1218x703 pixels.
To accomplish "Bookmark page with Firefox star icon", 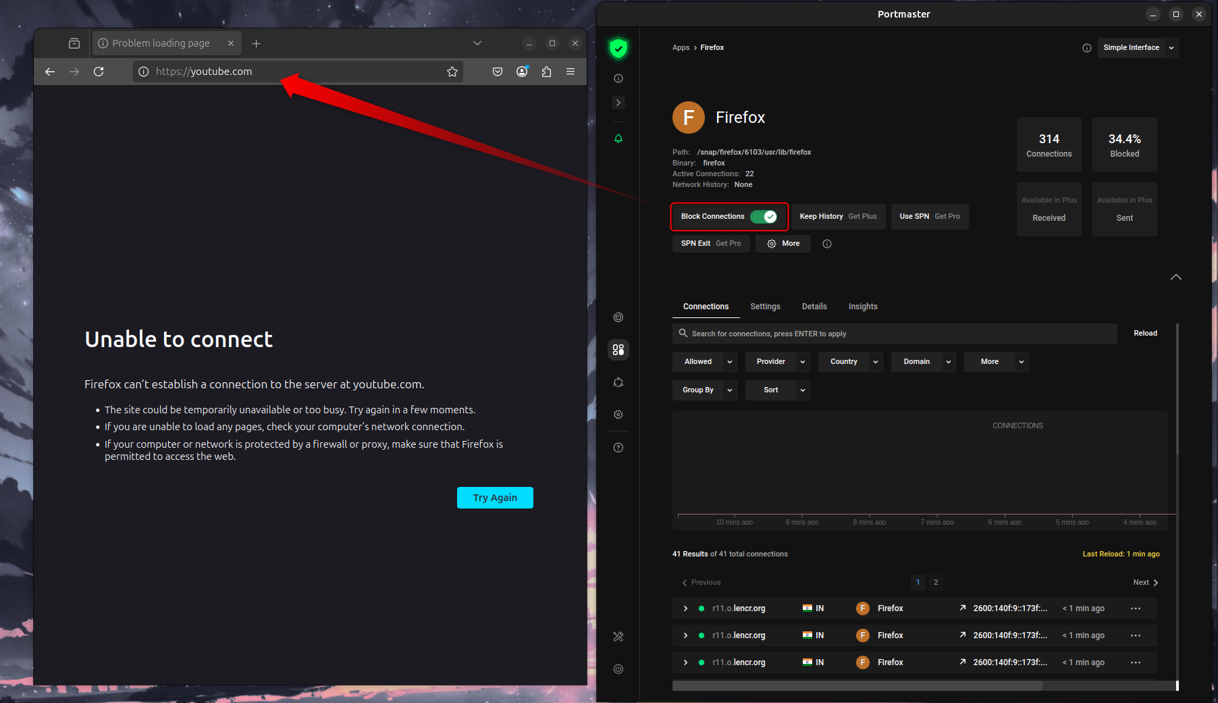I will point(452,72).
